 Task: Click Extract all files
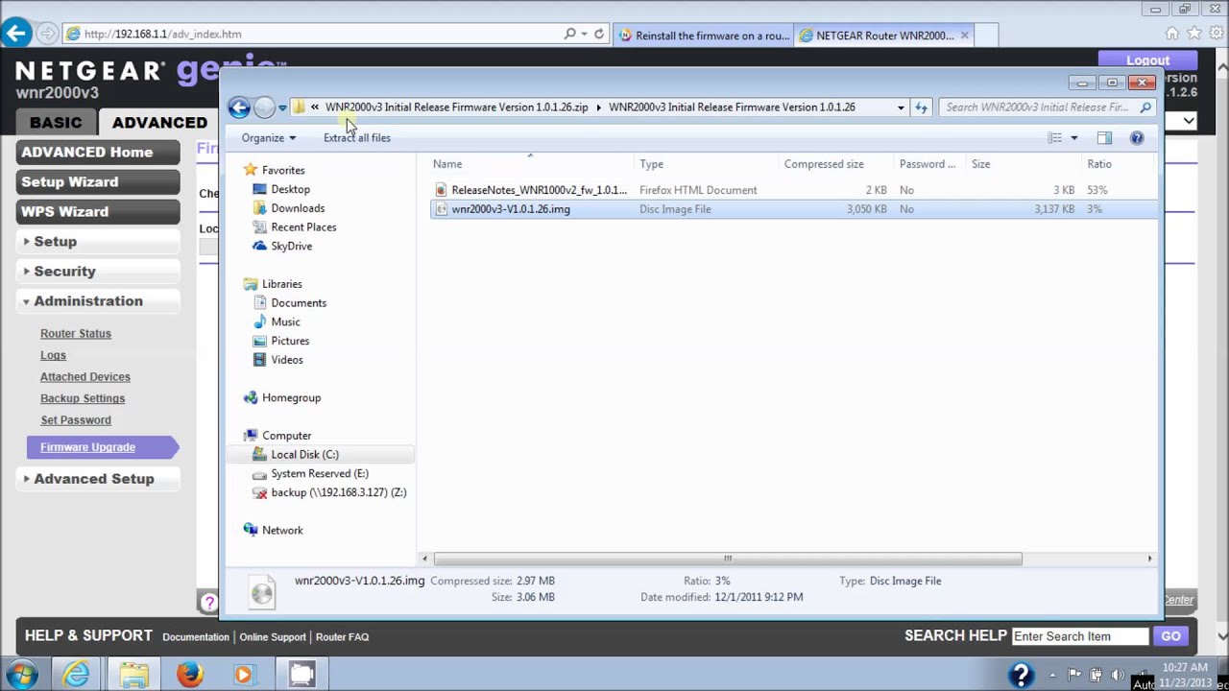[x=357, y=138]
